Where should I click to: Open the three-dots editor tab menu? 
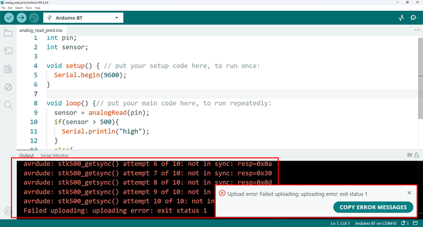pyautogui.click(x=417, y=30)
